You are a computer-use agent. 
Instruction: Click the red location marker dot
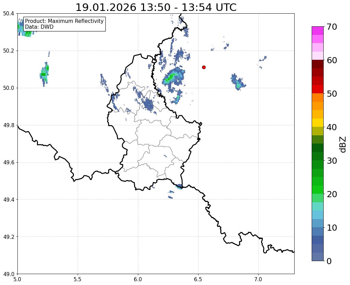pyautogui.click(x=204, y=67)
